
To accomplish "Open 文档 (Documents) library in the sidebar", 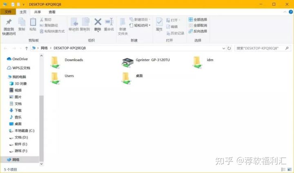I will [x=16, y=104].
